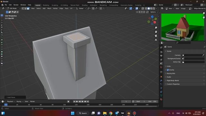This screenshot has width=206, height=116.
Task: Click the play animation button
Action: tap(82, 101)
